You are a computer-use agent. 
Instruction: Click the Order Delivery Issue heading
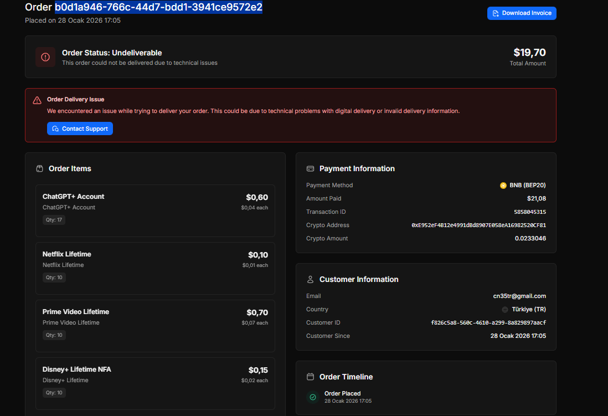[x=76, y=99]
